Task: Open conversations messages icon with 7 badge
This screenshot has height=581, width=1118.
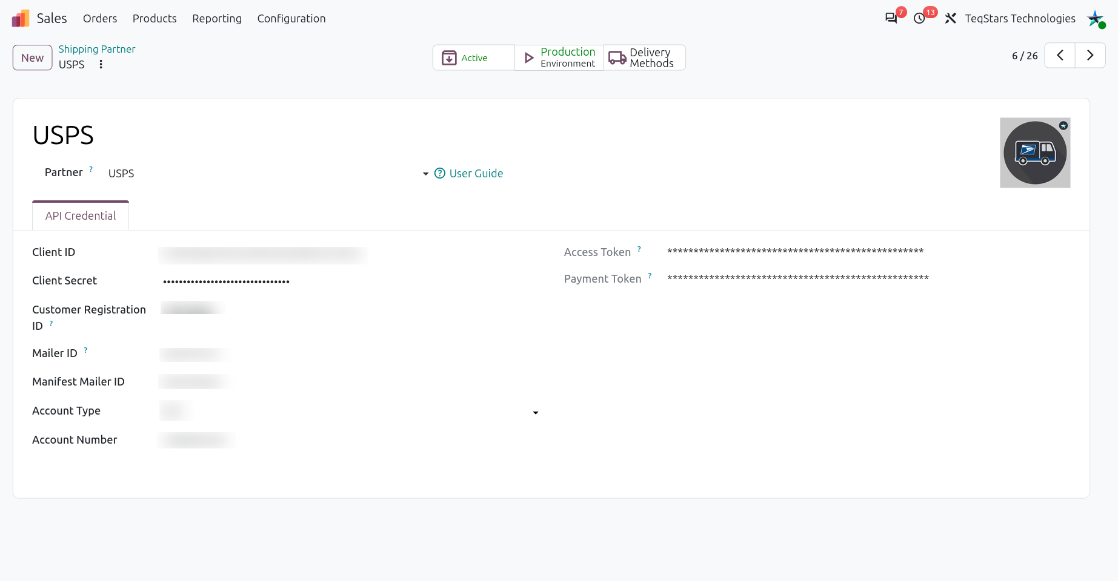Action: [891, 18]
